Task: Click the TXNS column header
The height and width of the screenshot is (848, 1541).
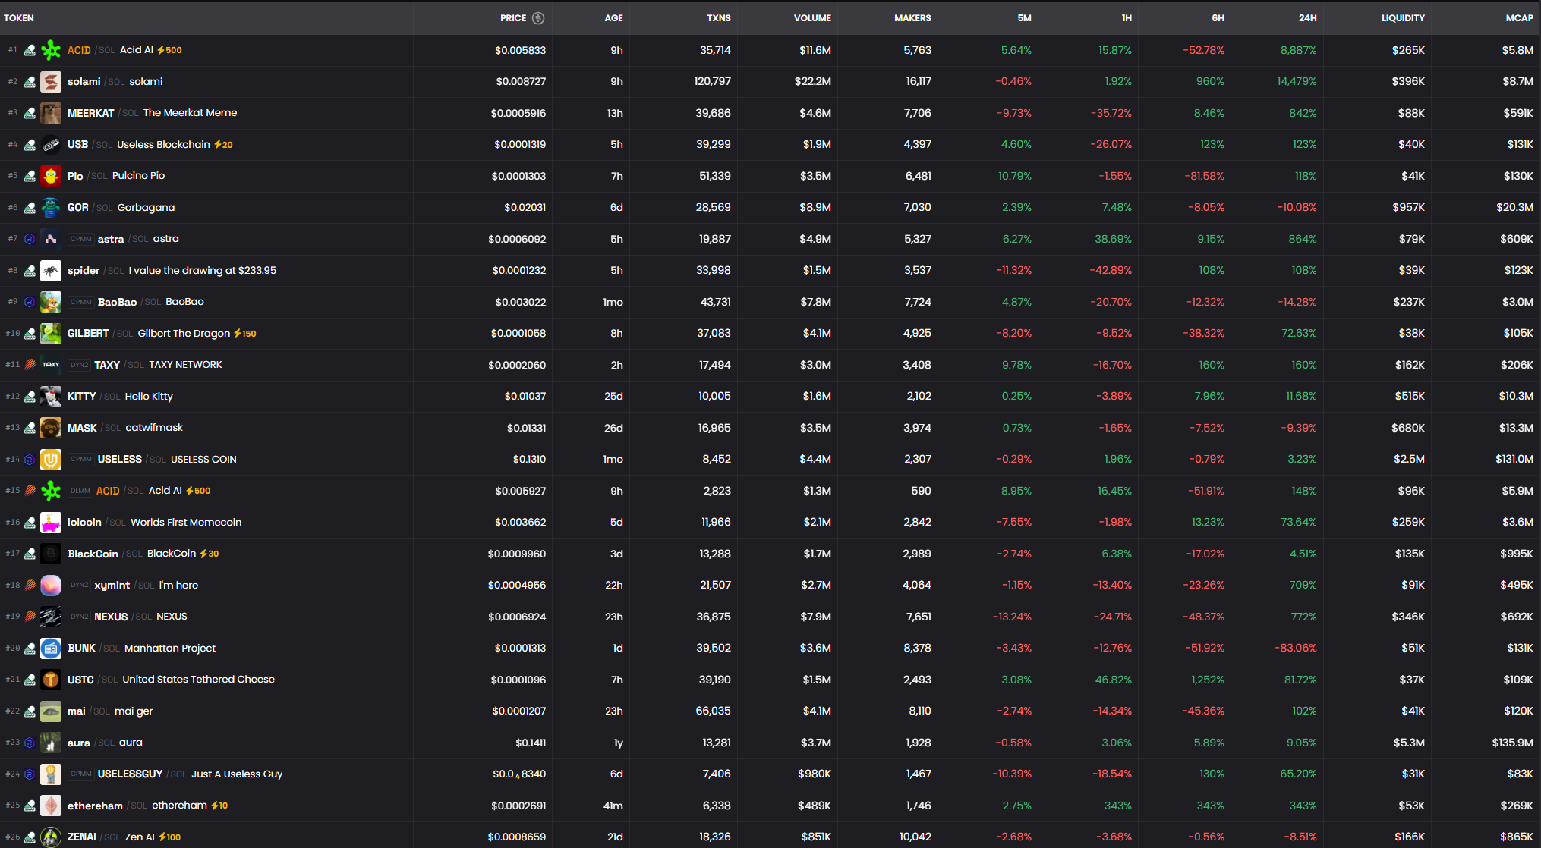Action: click(718, 18)
